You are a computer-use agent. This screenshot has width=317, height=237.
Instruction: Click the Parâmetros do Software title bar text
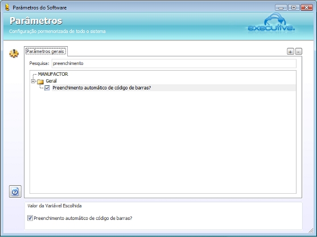coord(40,7)
